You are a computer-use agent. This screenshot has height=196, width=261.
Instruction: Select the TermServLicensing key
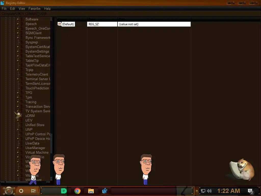pyautogui.click(x=38, y=83)
